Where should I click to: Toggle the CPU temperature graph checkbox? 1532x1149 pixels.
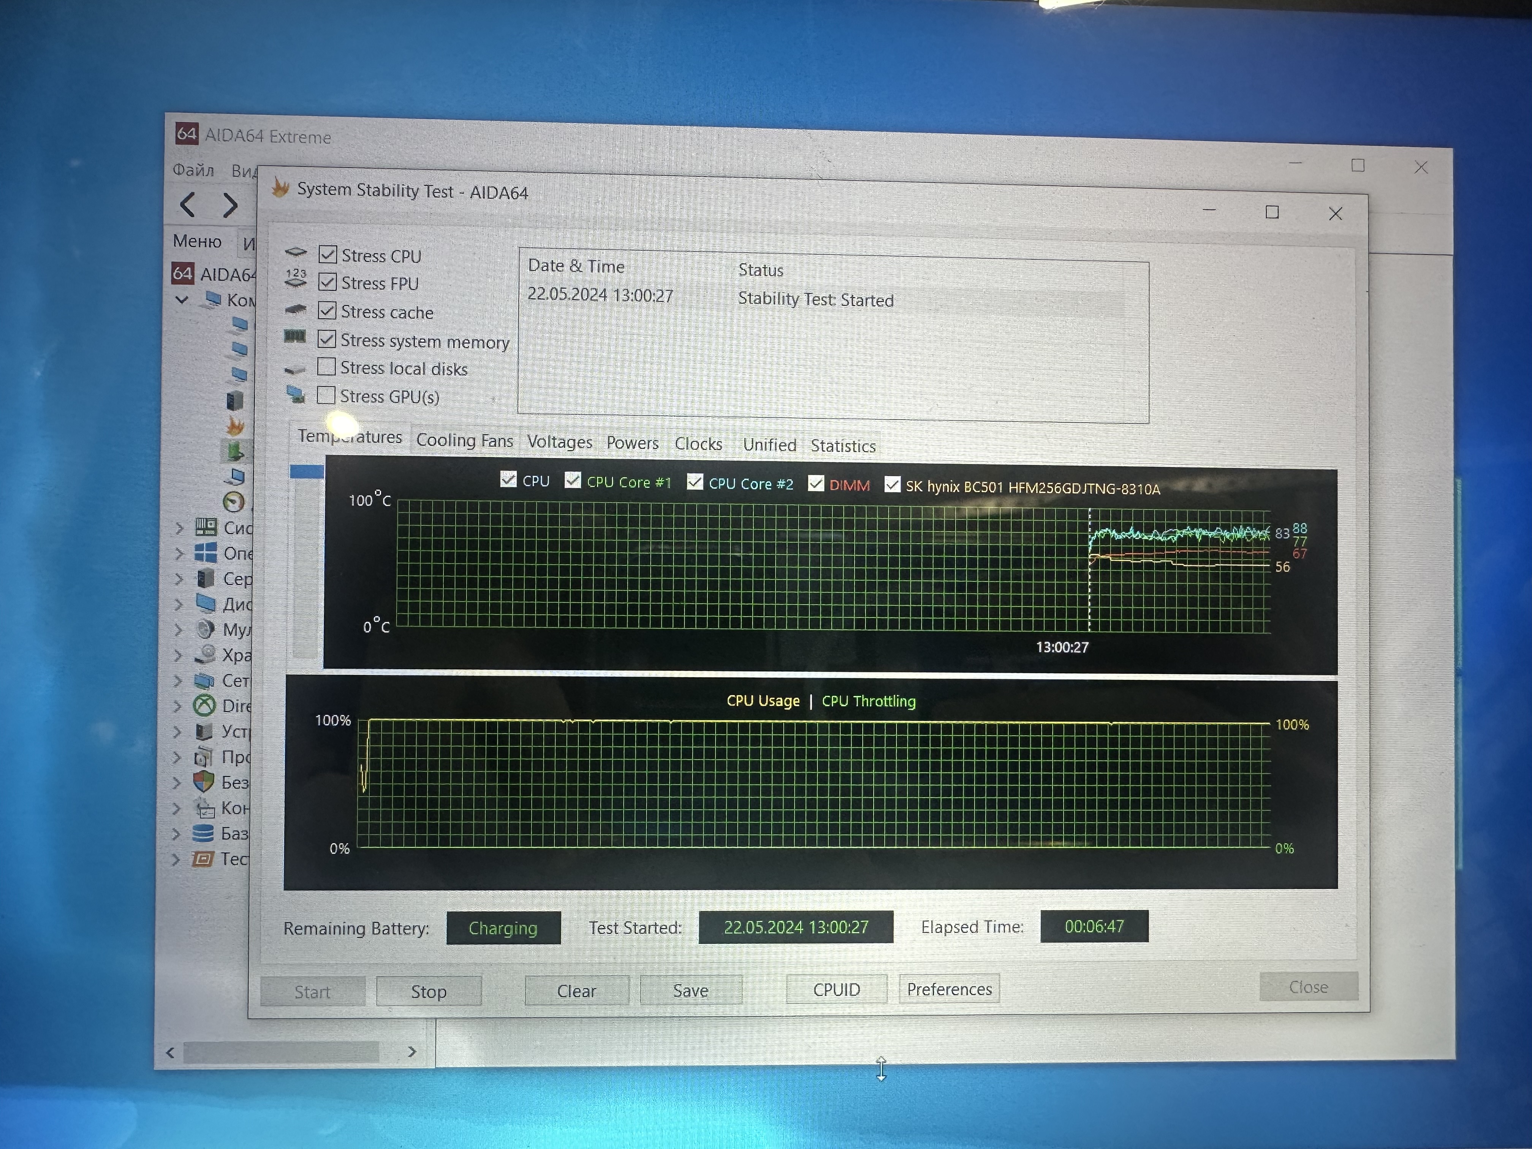click(x=508, y=479)
